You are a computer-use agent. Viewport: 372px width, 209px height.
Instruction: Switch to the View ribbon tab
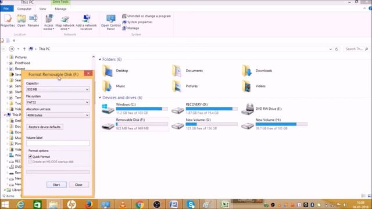(42, 9)
